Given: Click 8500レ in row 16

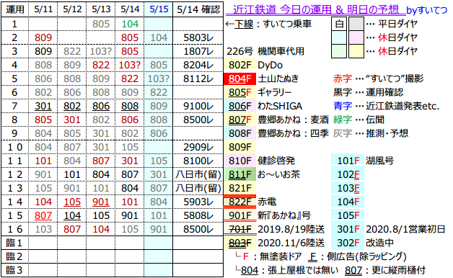Looking at the screenshot, I should click(x=198, y=229).
